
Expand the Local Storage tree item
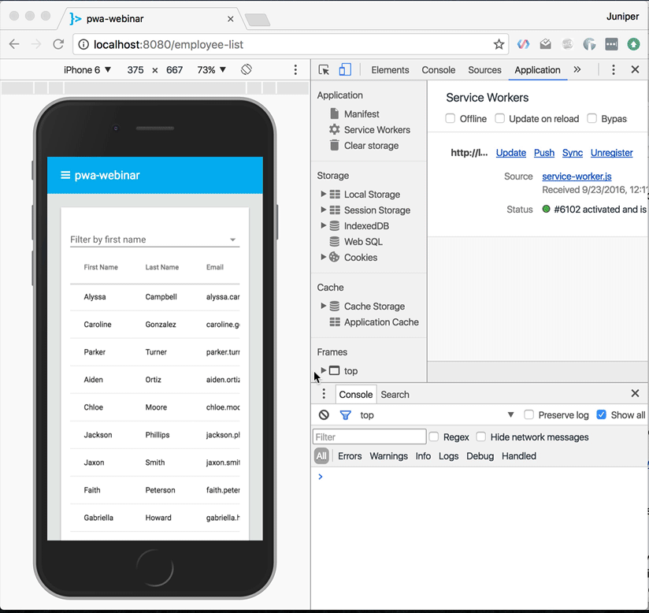click(x=323, y=195)
